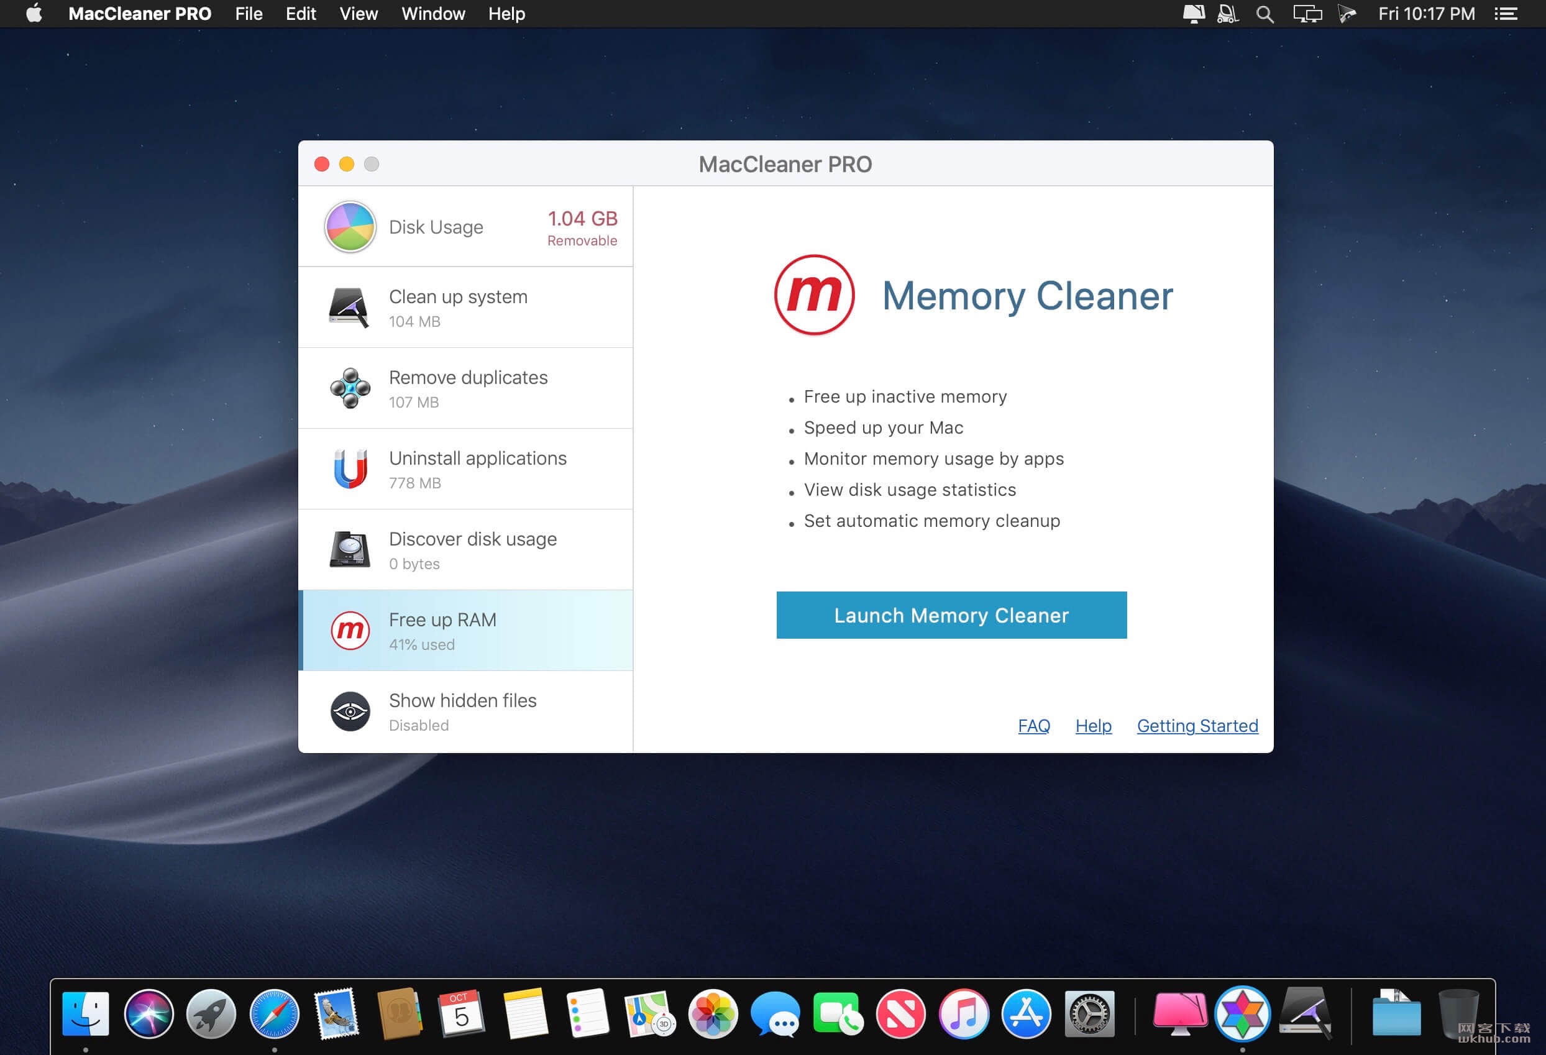Open Finder from the Dock

click(x=85, y=1014)
